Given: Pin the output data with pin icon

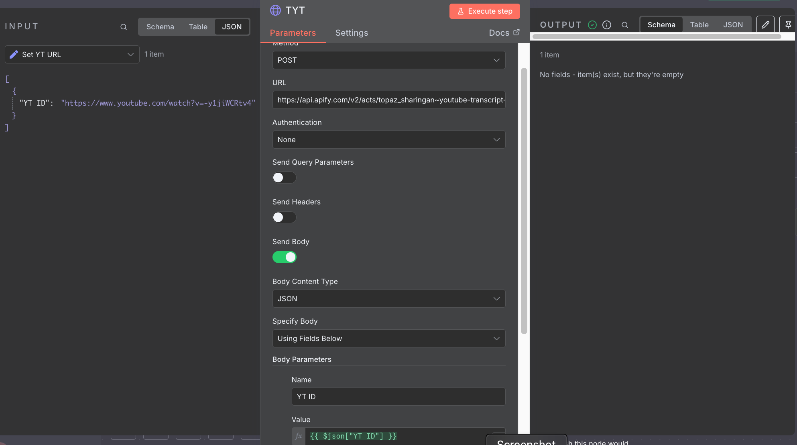Looking at the screenshot, I should click(788, 25).
